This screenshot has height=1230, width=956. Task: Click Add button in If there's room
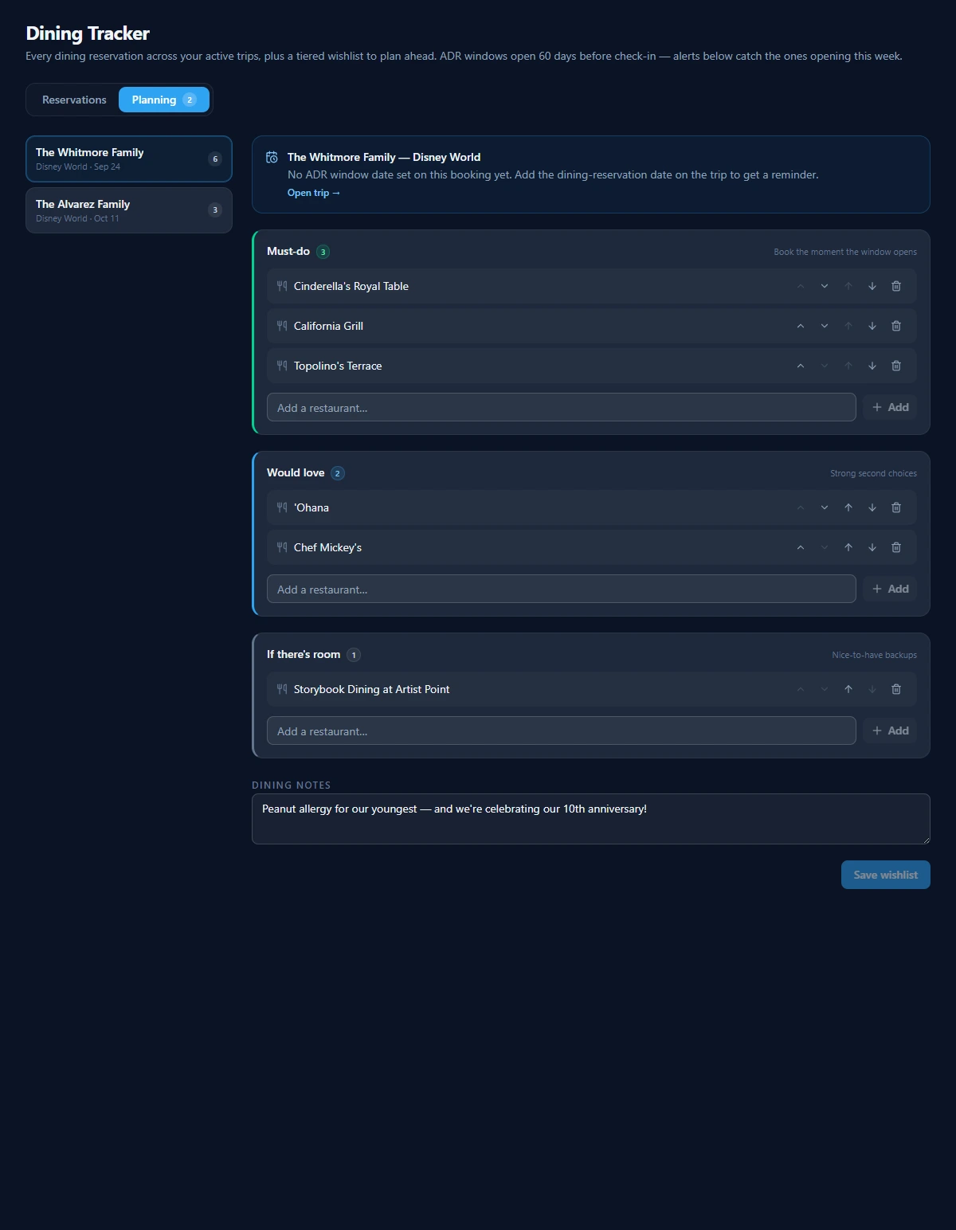(891, 731)
